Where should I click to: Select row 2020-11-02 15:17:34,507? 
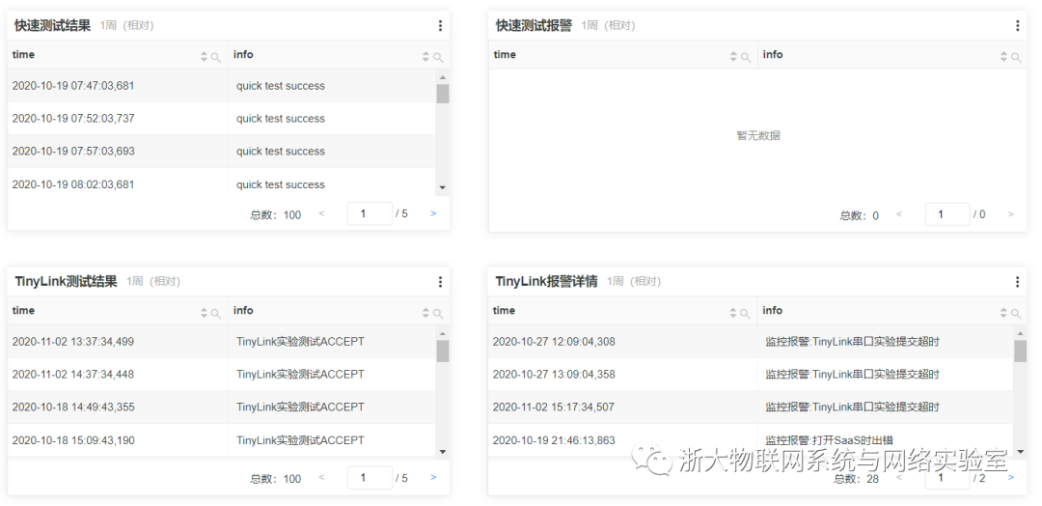(x=751, y=407)
